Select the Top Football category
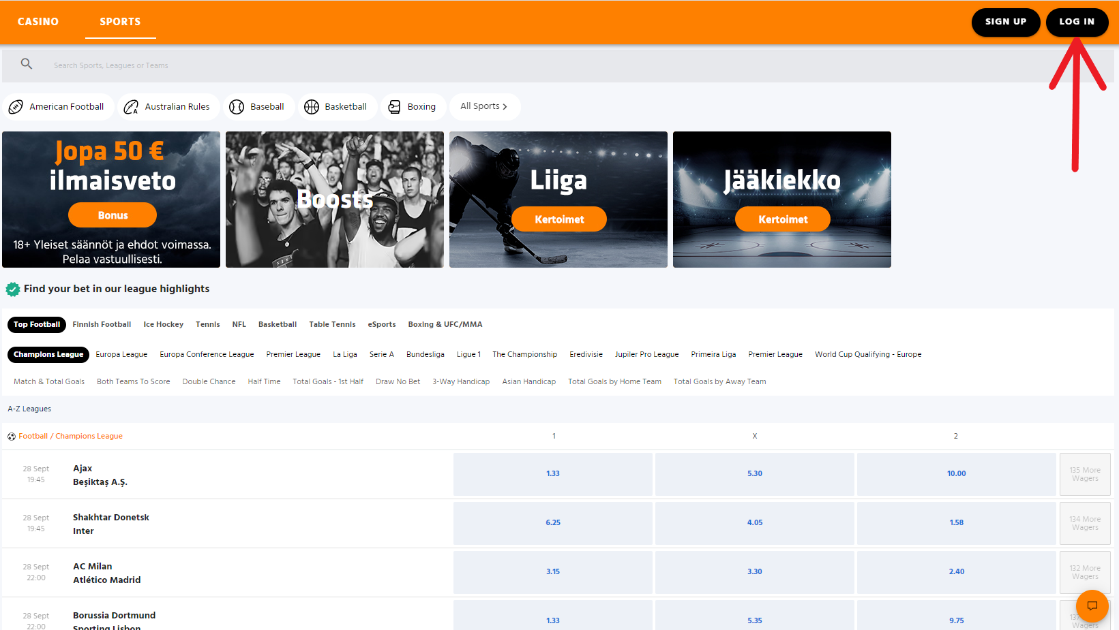 [37, 325]
